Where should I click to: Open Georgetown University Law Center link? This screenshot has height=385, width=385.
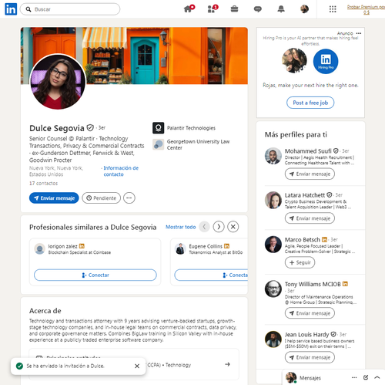tap(198, 144)
